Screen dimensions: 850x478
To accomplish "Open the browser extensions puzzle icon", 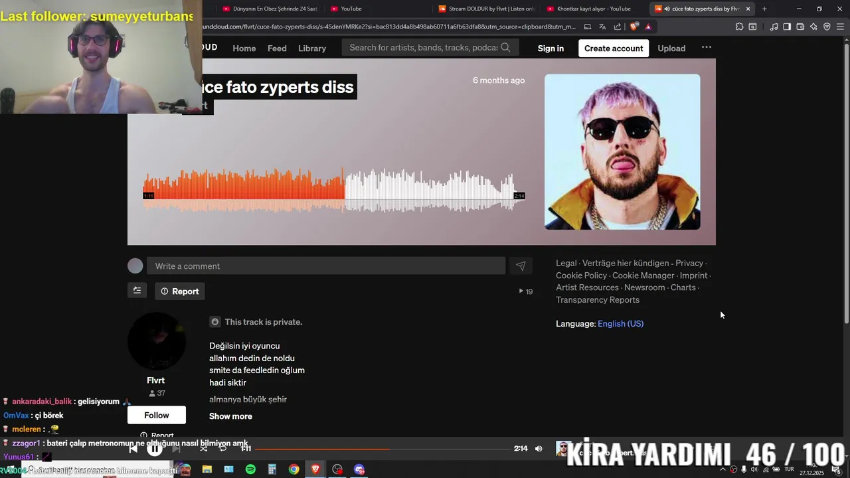I will [x=739, y=27].
